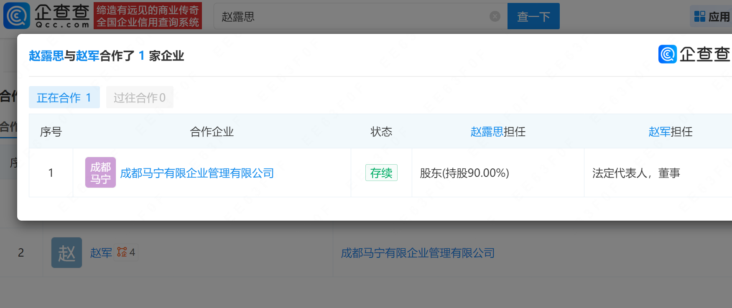Click the 成都马宁 purple company logo
Image resolution: width=732 pixels, height=308 pixels.
[100, 173]
